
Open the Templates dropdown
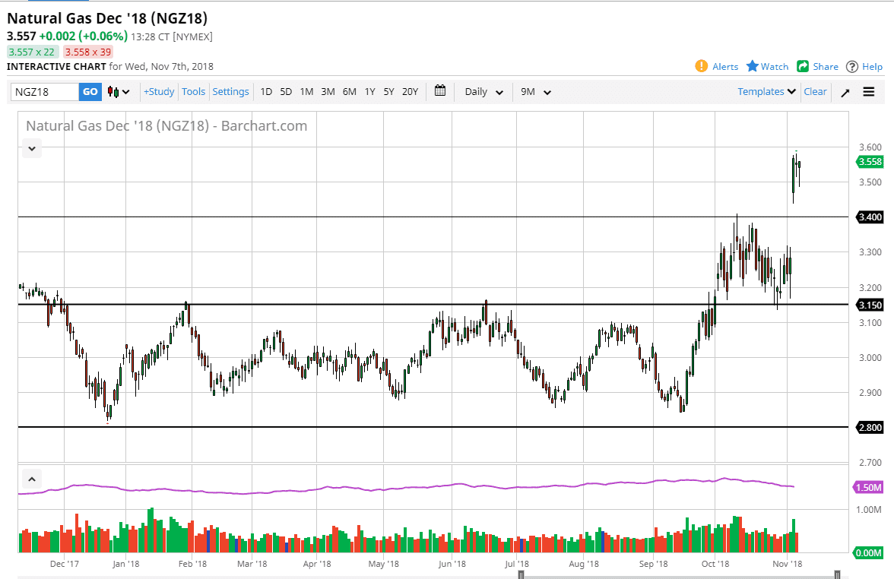coord(766,91)
